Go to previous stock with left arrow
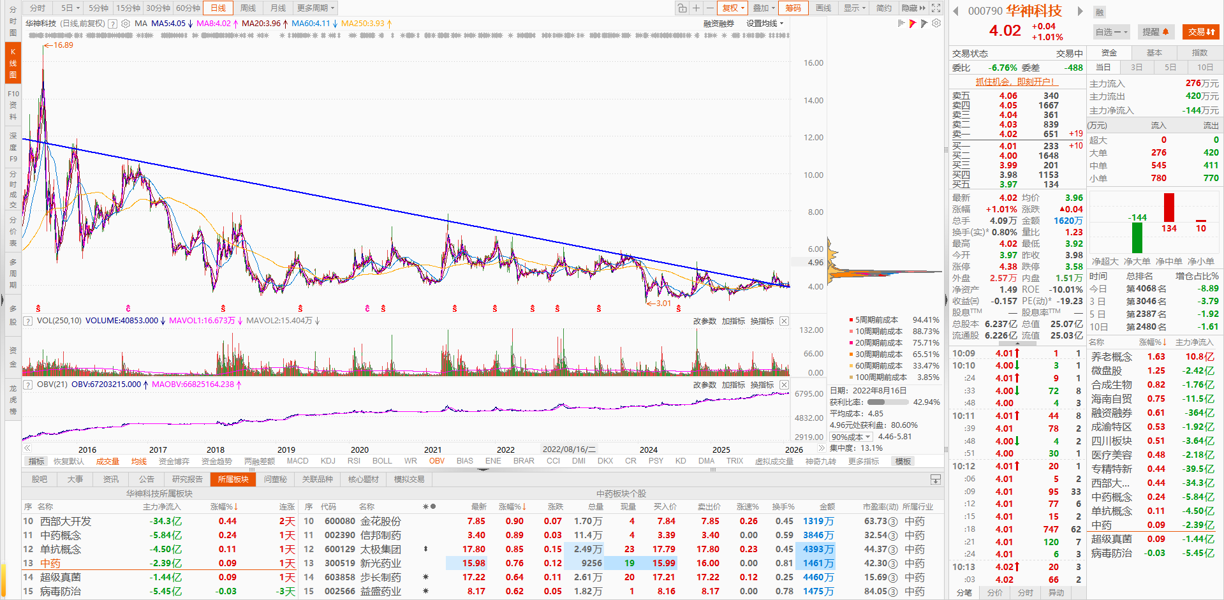The width and height of the screenshot is (1224, 600). (x=956, y=11)
